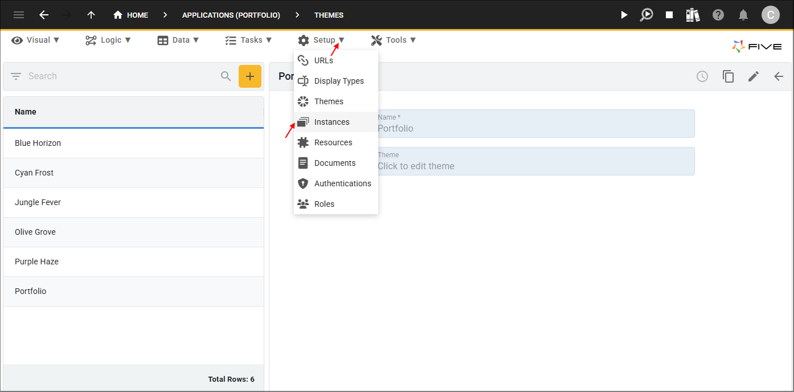794x392 pixels.
Task: Select Display Types from the Setup menu
Action: coord(336,81)
